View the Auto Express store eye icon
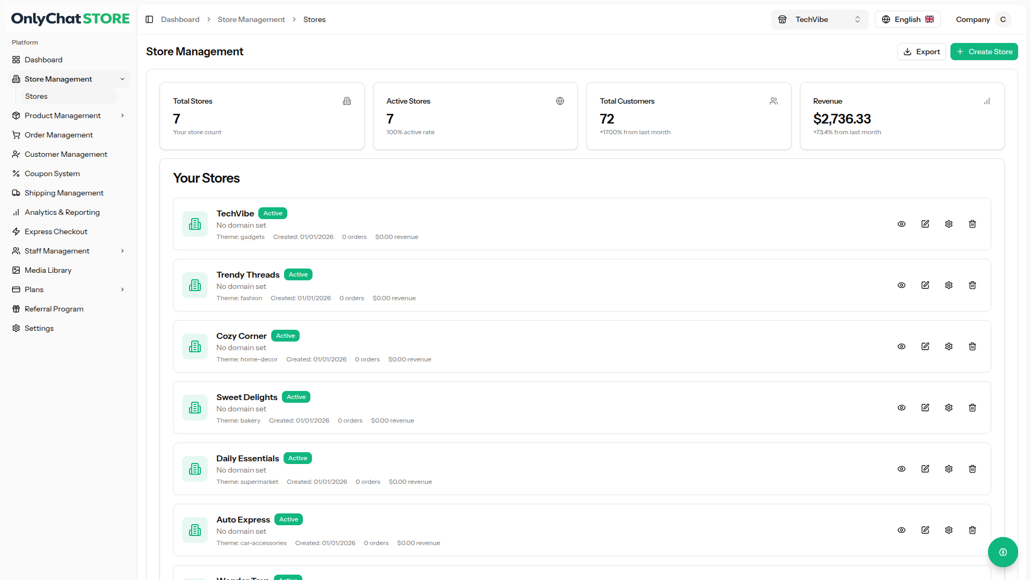The height and width of the screenshot is (580, 1031). click(x=902, y=530)
